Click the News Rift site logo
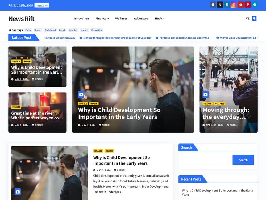The width and height of the screenshot is (266, 200). click(22, 19)
